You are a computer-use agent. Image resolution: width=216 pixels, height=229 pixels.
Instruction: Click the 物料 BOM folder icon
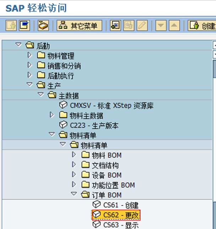point(86,155)
